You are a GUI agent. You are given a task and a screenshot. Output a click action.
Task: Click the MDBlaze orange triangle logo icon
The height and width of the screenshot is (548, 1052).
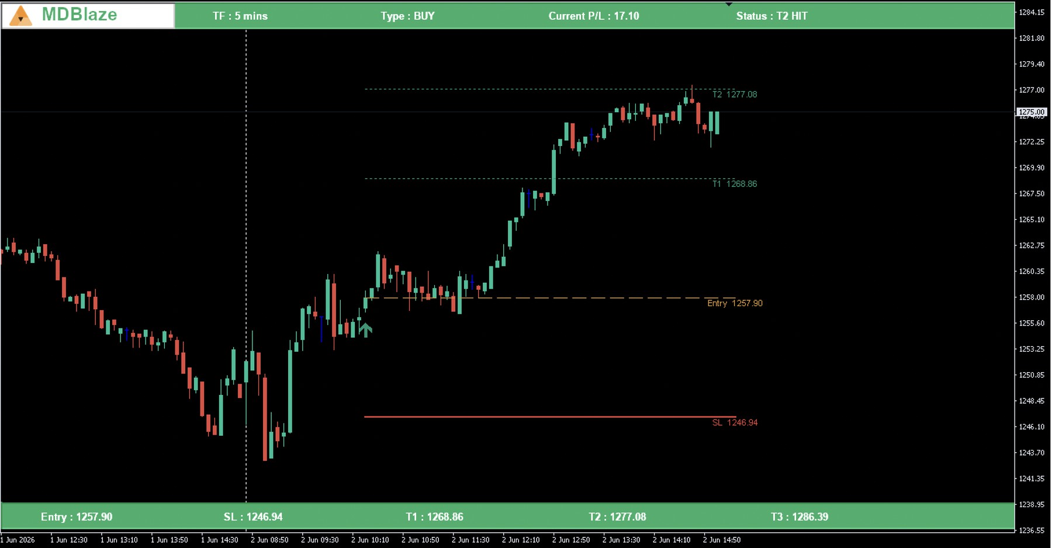[20, 16]
